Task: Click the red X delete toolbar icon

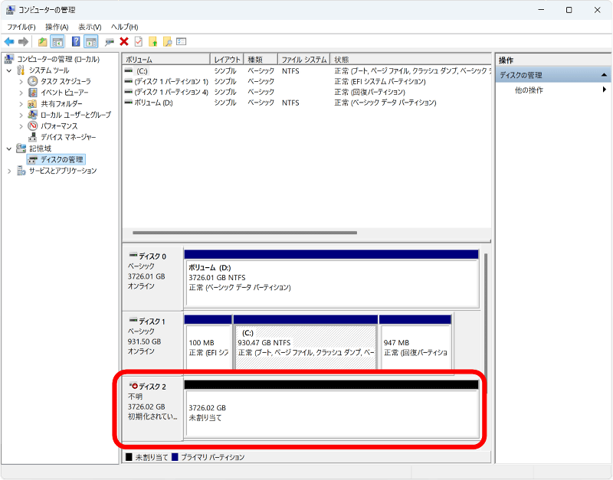Action: 124,41
